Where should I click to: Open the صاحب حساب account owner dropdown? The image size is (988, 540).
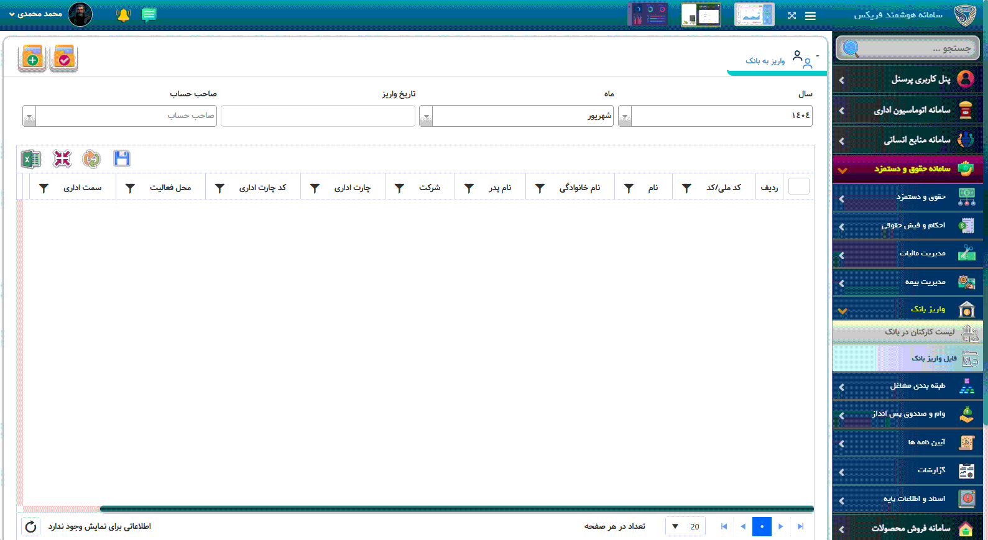(29, 116)
